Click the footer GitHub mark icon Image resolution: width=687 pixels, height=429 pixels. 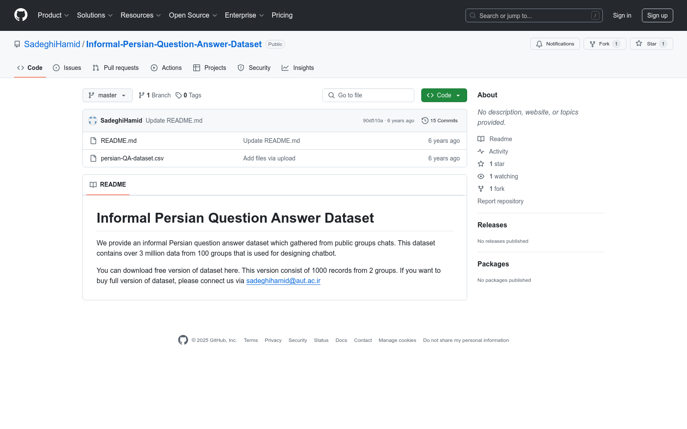click(183, 340)
